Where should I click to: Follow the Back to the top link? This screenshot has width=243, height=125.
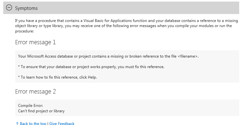click(33, 123)
